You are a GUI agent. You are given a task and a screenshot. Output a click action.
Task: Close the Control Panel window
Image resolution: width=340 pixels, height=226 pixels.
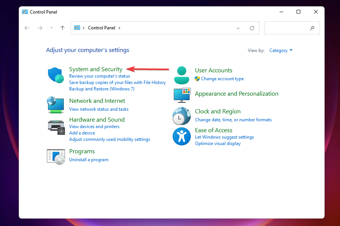point(316,12)
